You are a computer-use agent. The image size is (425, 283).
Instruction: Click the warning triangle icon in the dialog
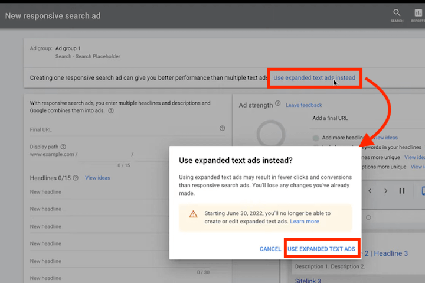coord(193,214)
